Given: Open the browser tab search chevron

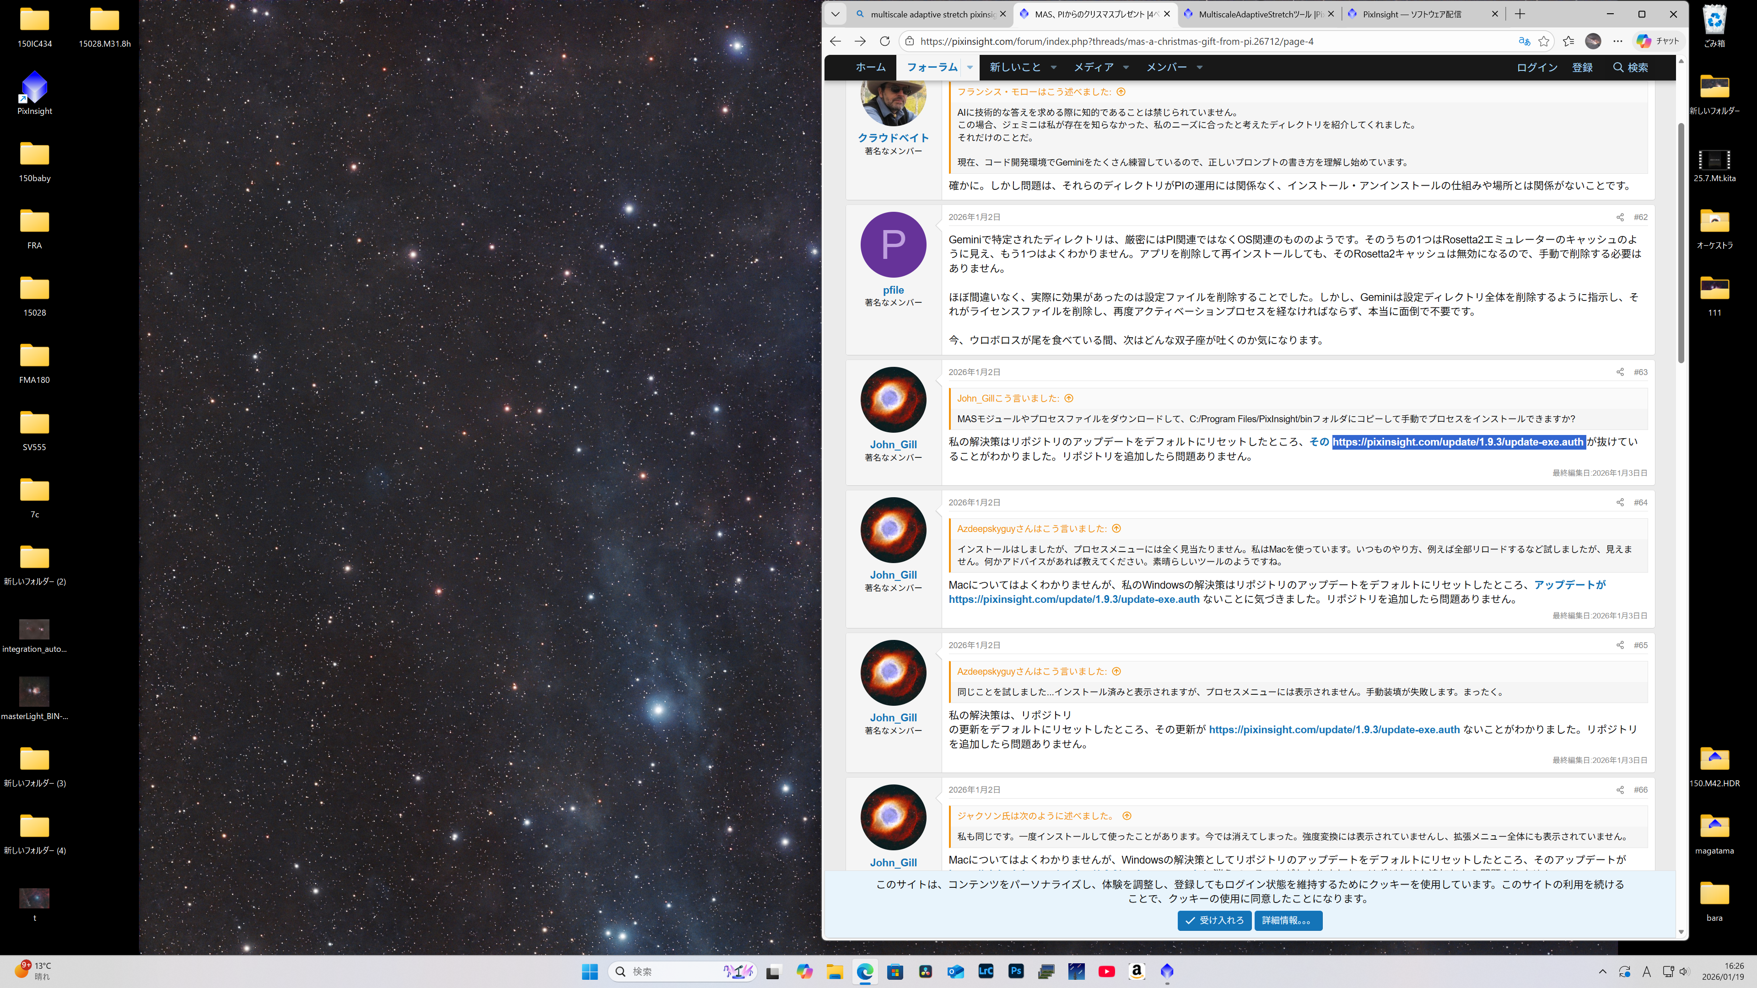Looking at the screenshot, I should pyautogui.click(x=835, y=14).
